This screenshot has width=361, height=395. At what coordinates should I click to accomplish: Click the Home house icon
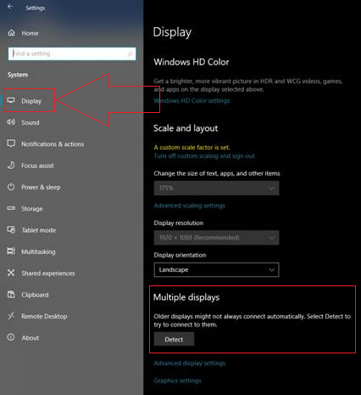(x=11, y=33)
